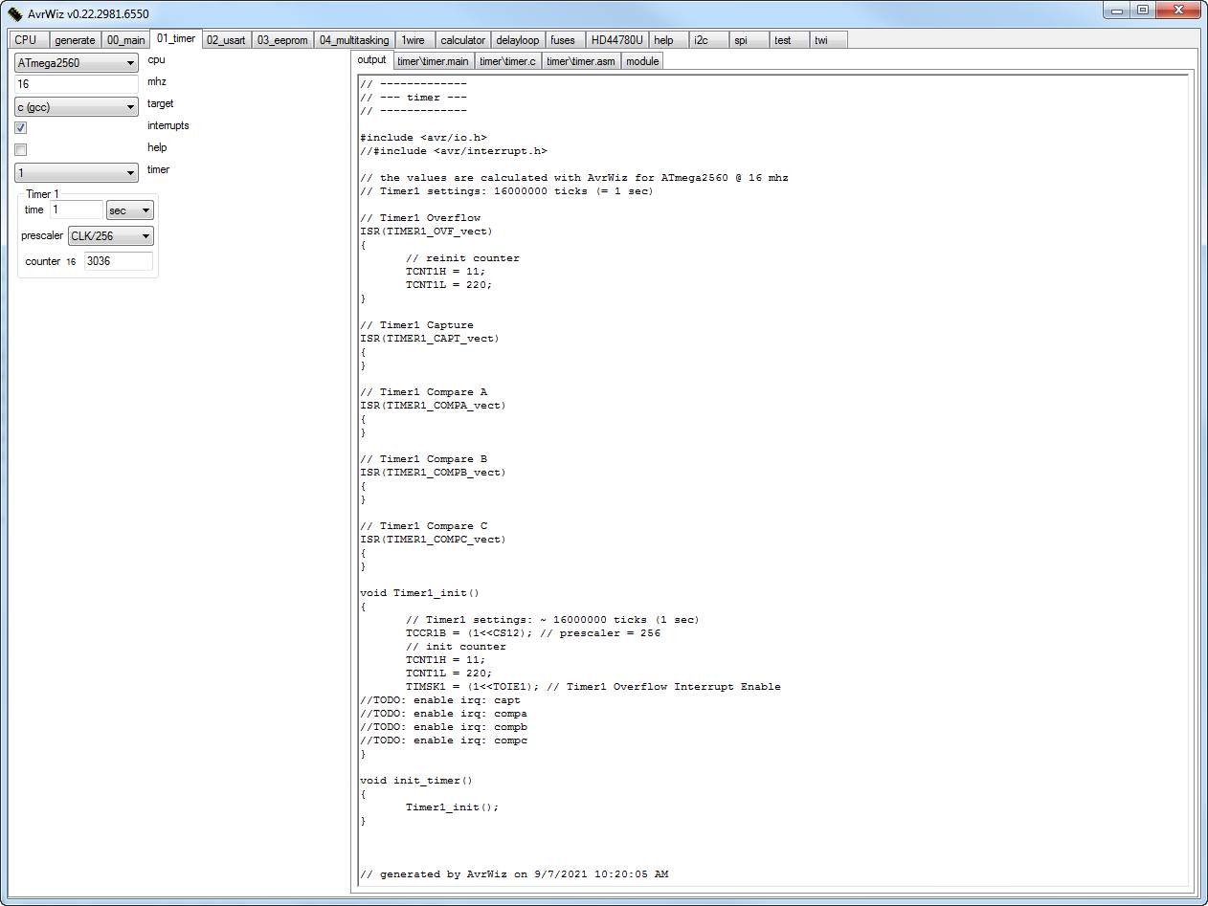The image size is (1208, 906).
Task: Switch to the generate tab
Action: click(x=75, y=40)
